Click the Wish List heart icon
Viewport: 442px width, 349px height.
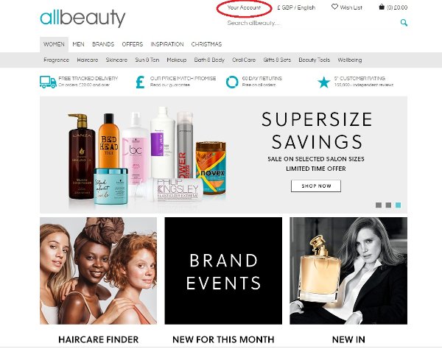334,7
